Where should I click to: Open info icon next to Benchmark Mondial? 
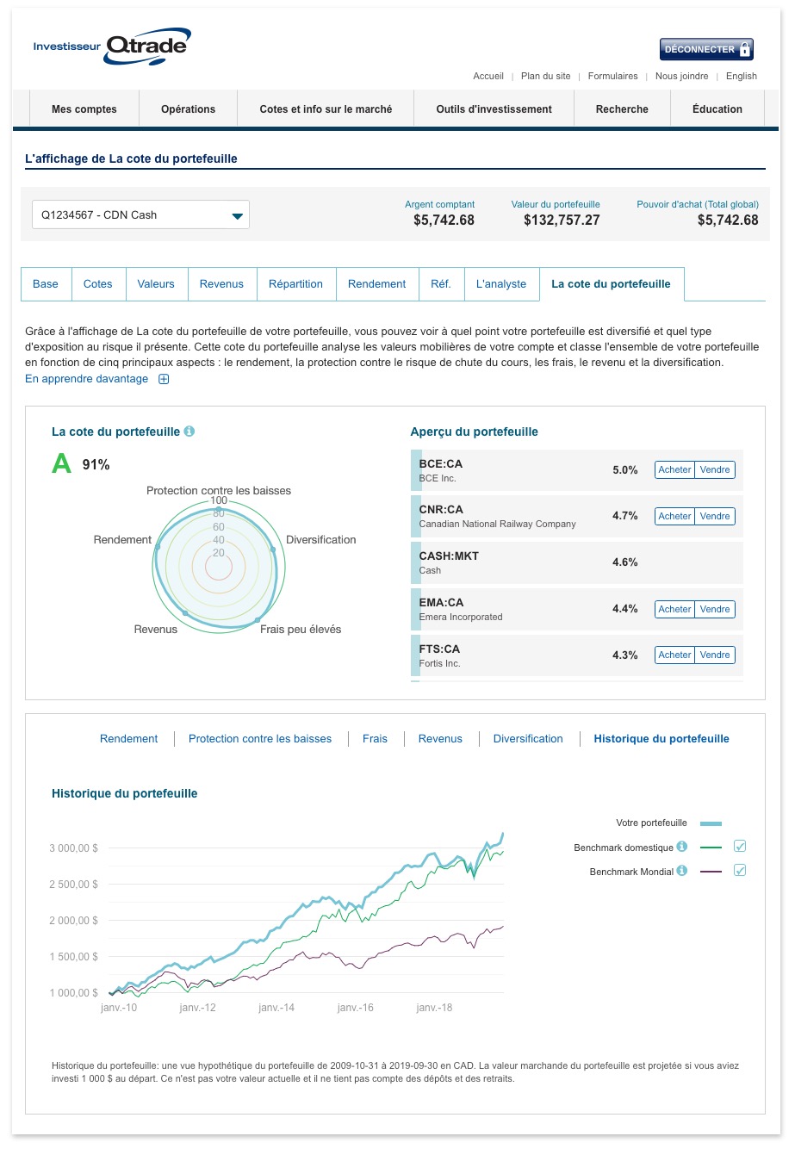[x=682, y=871]
